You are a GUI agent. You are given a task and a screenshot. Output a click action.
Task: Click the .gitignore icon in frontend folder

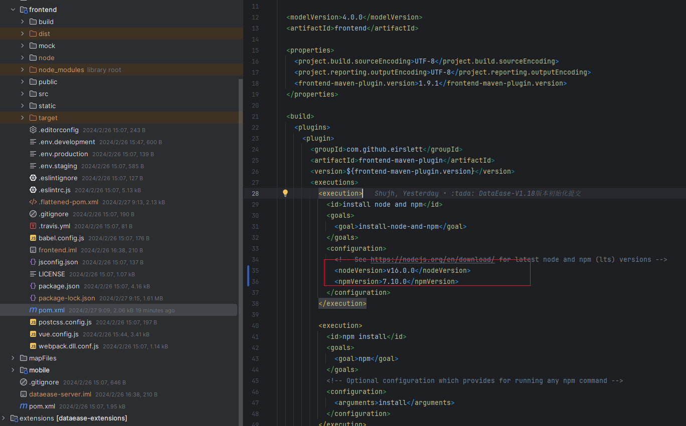click(33, 214)
